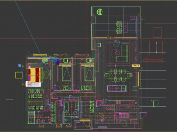Screen dimensions: 177x132
Task: Click the yellow Line005 tooltip label
Action: [136, 66]
